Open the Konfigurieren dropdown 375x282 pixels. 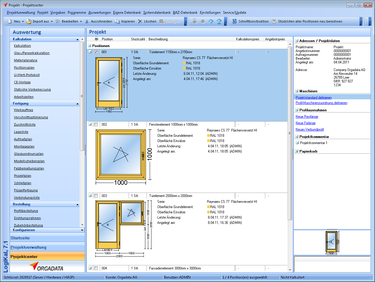[82, 230]
